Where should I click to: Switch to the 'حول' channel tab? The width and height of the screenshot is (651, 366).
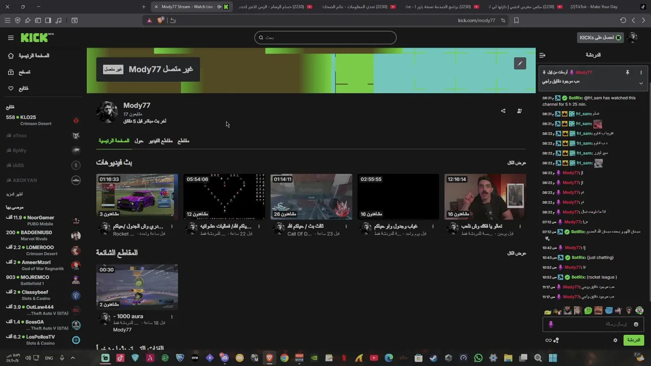tap(139, 141)
